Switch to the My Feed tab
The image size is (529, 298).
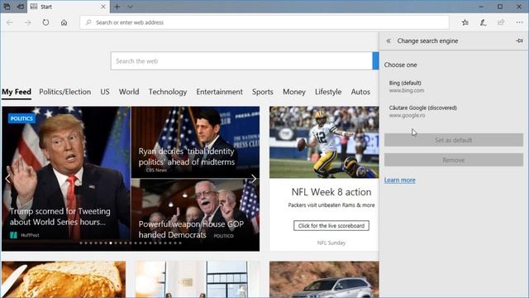coord(17,92)
